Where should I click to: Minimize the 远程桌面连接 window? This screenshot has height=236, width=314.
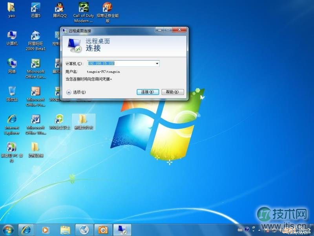coord(160,30)
